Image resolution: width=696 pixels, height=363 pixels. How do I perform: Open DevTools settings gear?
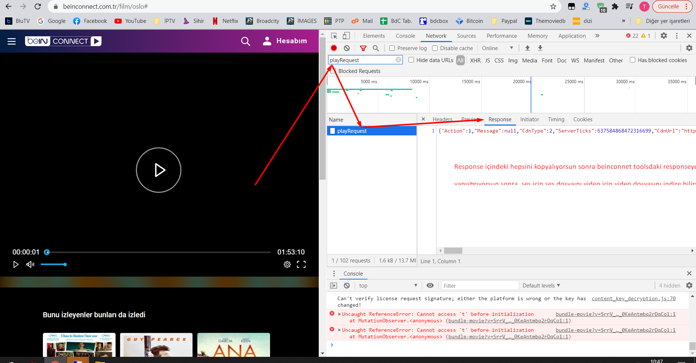(664, 36)
